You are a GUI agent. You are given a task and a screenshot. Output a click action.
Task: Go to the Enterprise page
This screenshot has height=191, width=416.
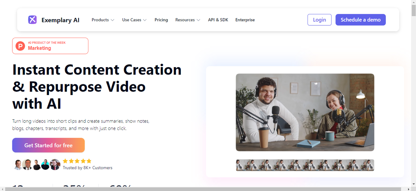[x=245, y=20]
